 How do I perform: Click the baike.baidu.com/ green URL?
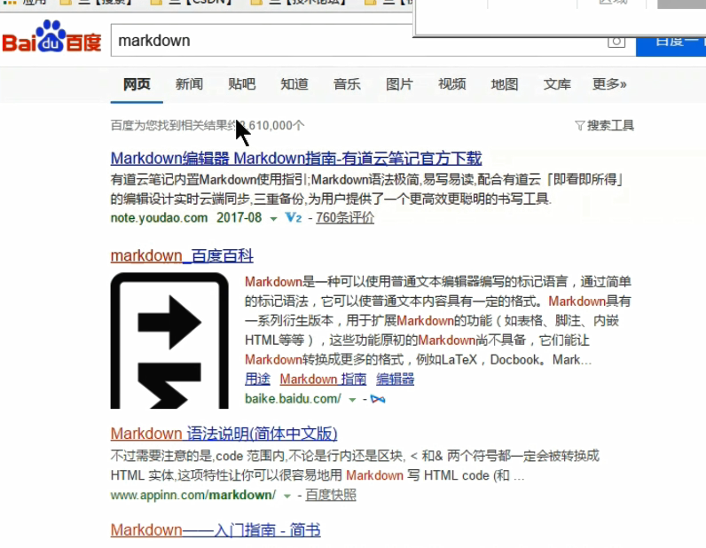(293, 399)
